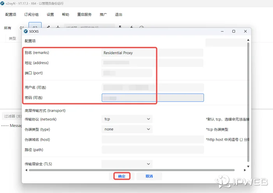The image size is (273, 193).
Task: Open the 传输协议 (network) tcp dropdown
Action: (x=127, y=119)
